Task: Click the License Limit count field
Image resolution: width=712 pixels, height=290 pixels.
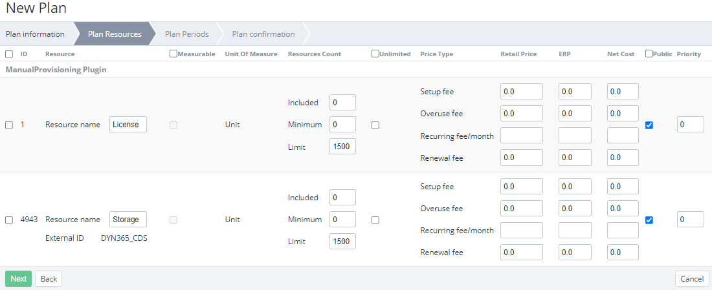Action: (x=342, y=147)
